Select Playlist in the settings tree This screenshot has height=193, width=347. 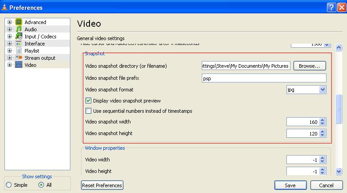[32, 51]
